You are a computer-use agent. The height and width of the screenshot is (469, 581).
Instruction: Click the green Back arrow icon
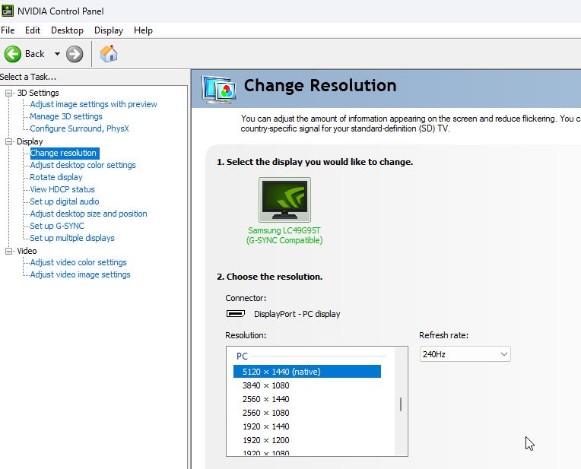pos(13,54)
